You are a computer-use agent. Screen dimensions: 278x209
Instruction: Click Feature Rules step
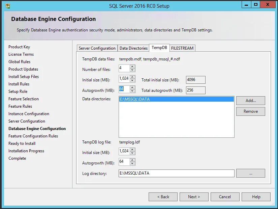click(20, 106)
